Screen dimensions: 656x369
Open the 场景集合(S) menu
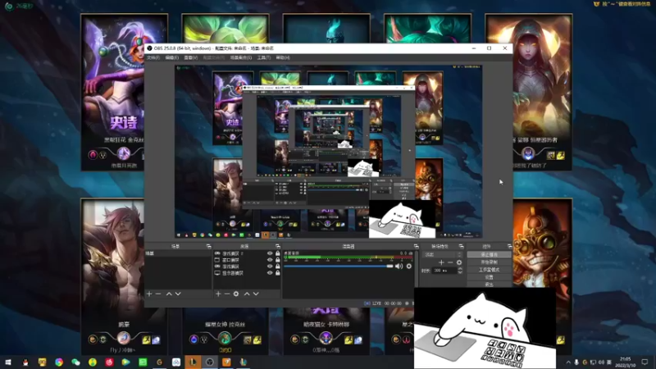coord(240,57)
